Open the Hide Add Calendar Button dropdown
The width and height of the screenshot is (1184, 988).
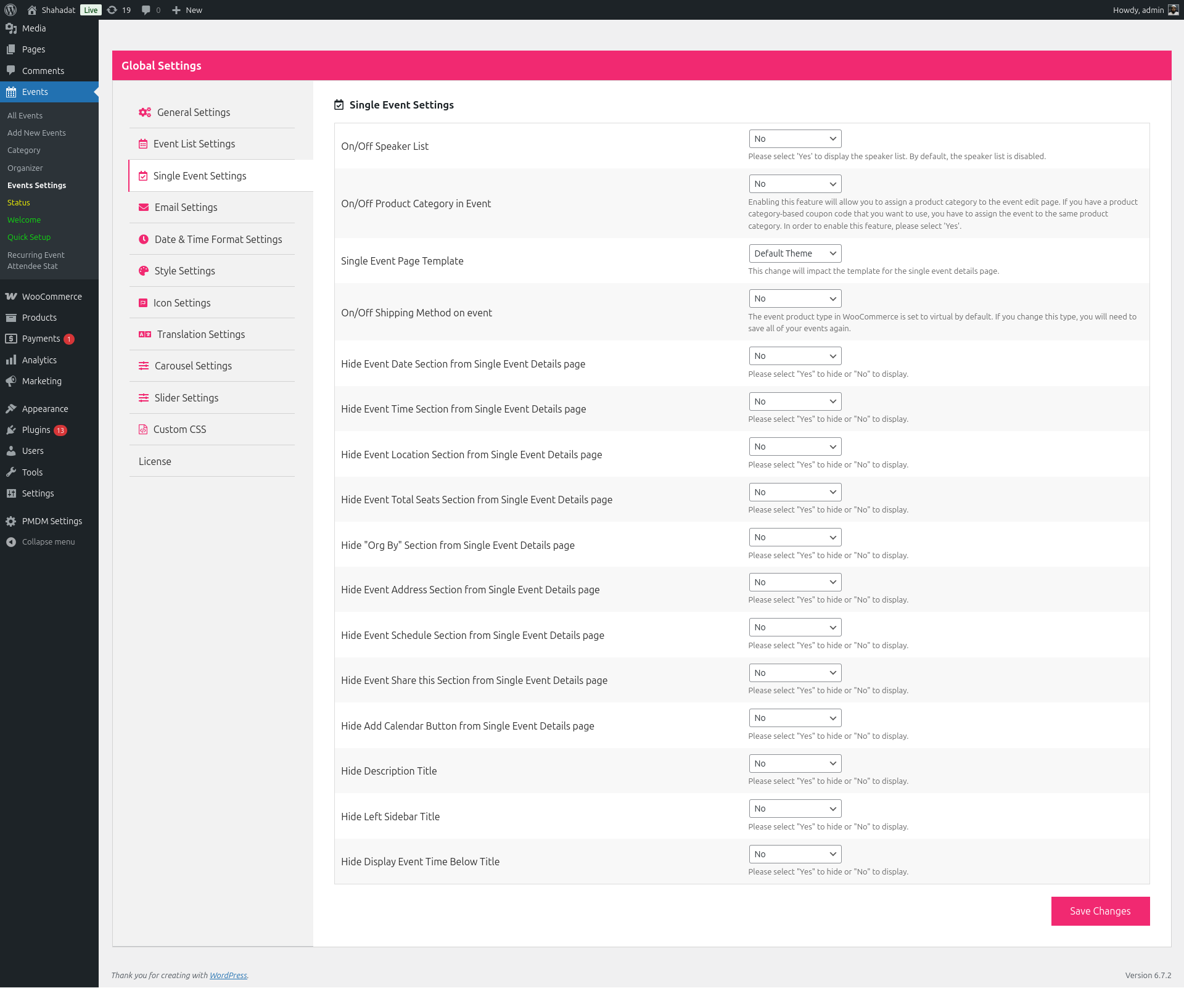coord(795,718)
